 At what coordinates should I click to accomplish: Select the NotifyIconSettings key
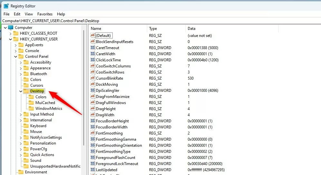[x=46, y=137]
